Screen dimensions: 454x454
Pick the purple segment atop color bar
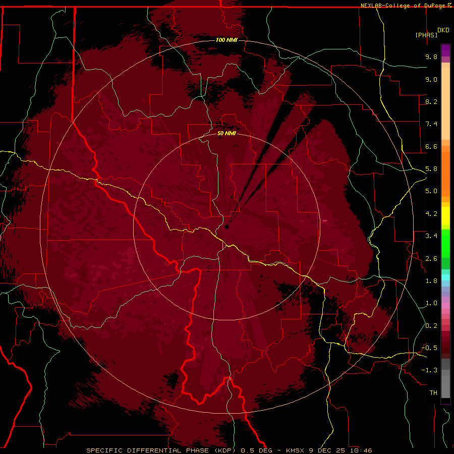445,50
